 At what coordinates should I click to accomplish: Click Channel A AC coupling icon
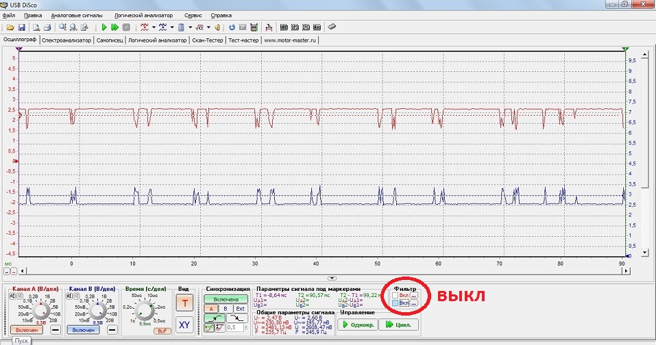[12, 296]
